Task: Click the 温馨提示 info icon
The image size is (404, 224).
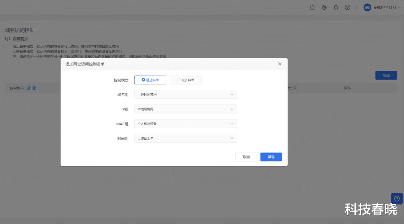Action: click(7, 39)
